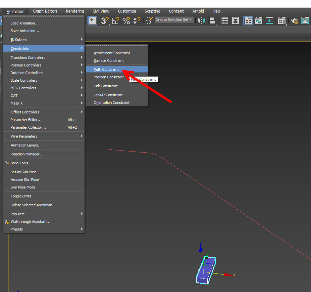311x292 pixels.
Task: Click the Mirror tool icon
Action: [201, 21]
